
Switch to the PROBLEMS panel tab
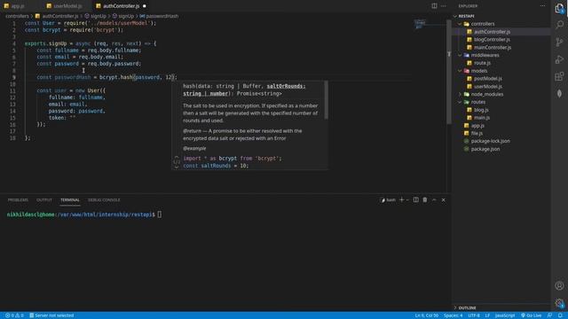[18, 199]
